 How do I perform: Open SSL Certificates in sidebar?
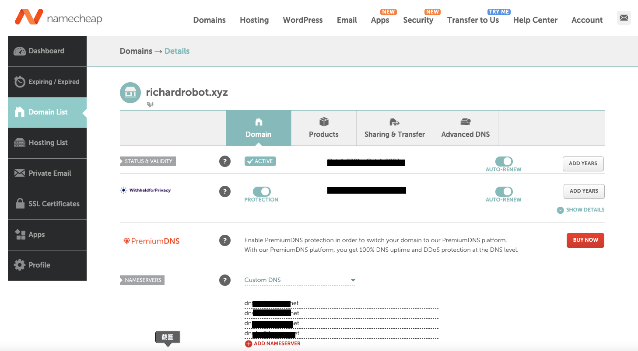coord(47,204)
